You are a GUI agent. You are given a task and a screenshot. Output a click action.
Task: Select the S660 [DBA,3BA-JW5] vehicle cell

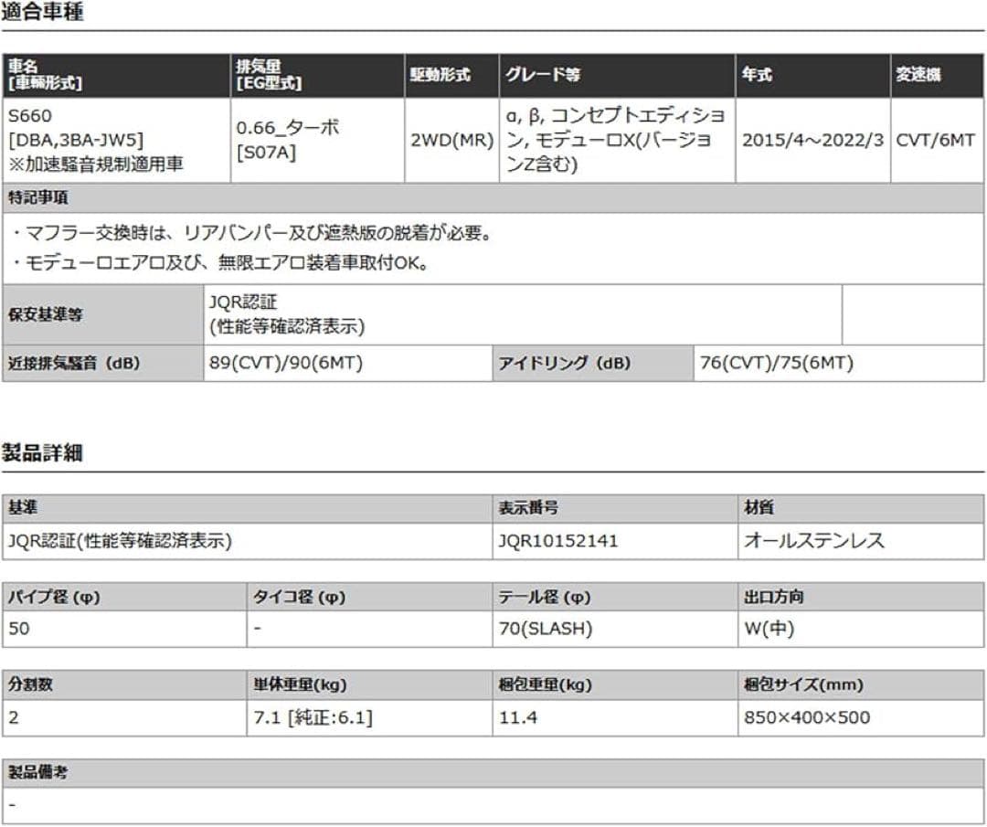116,140
